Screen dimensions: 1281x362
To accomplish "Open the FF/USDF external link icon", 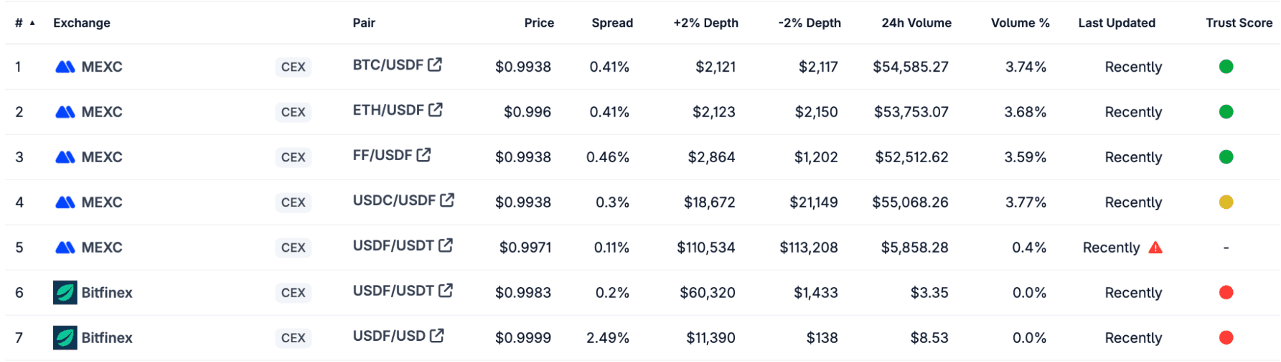I will pyautogui.click(x=424, y=155).
